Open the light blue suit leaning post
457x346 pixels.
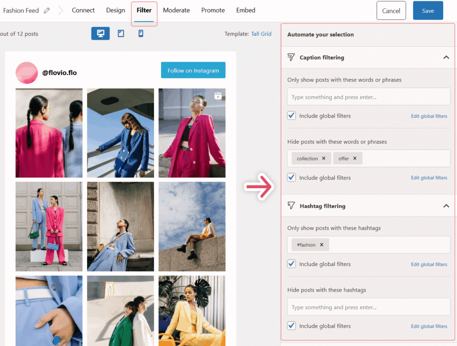[120, 227]
